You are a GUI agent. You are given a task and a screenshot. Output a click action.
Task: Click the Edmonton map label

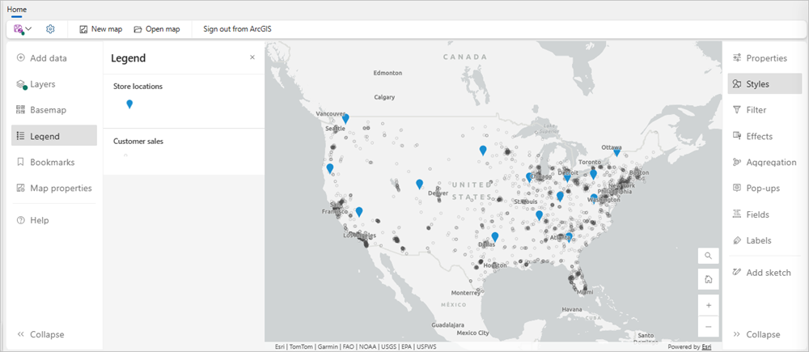(388, 73)
